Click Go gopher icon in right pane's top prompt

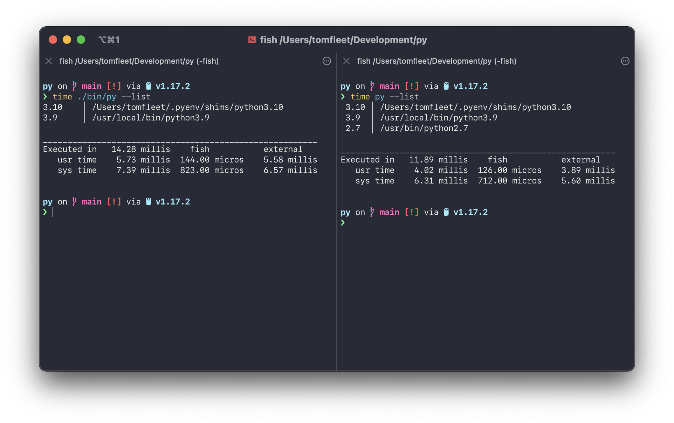point(446,86)
